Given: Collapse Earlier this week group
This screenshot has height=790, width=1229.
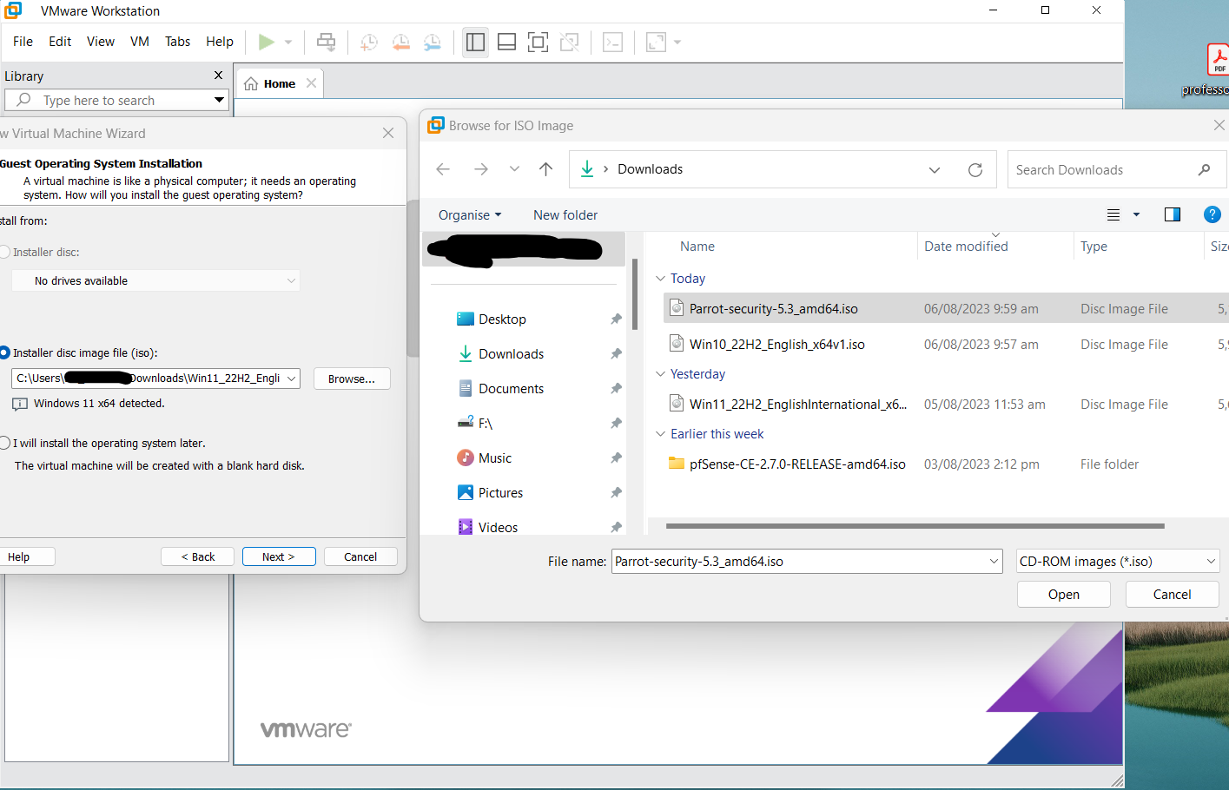Looking at the screenshot, I should (x=660, y=434).
